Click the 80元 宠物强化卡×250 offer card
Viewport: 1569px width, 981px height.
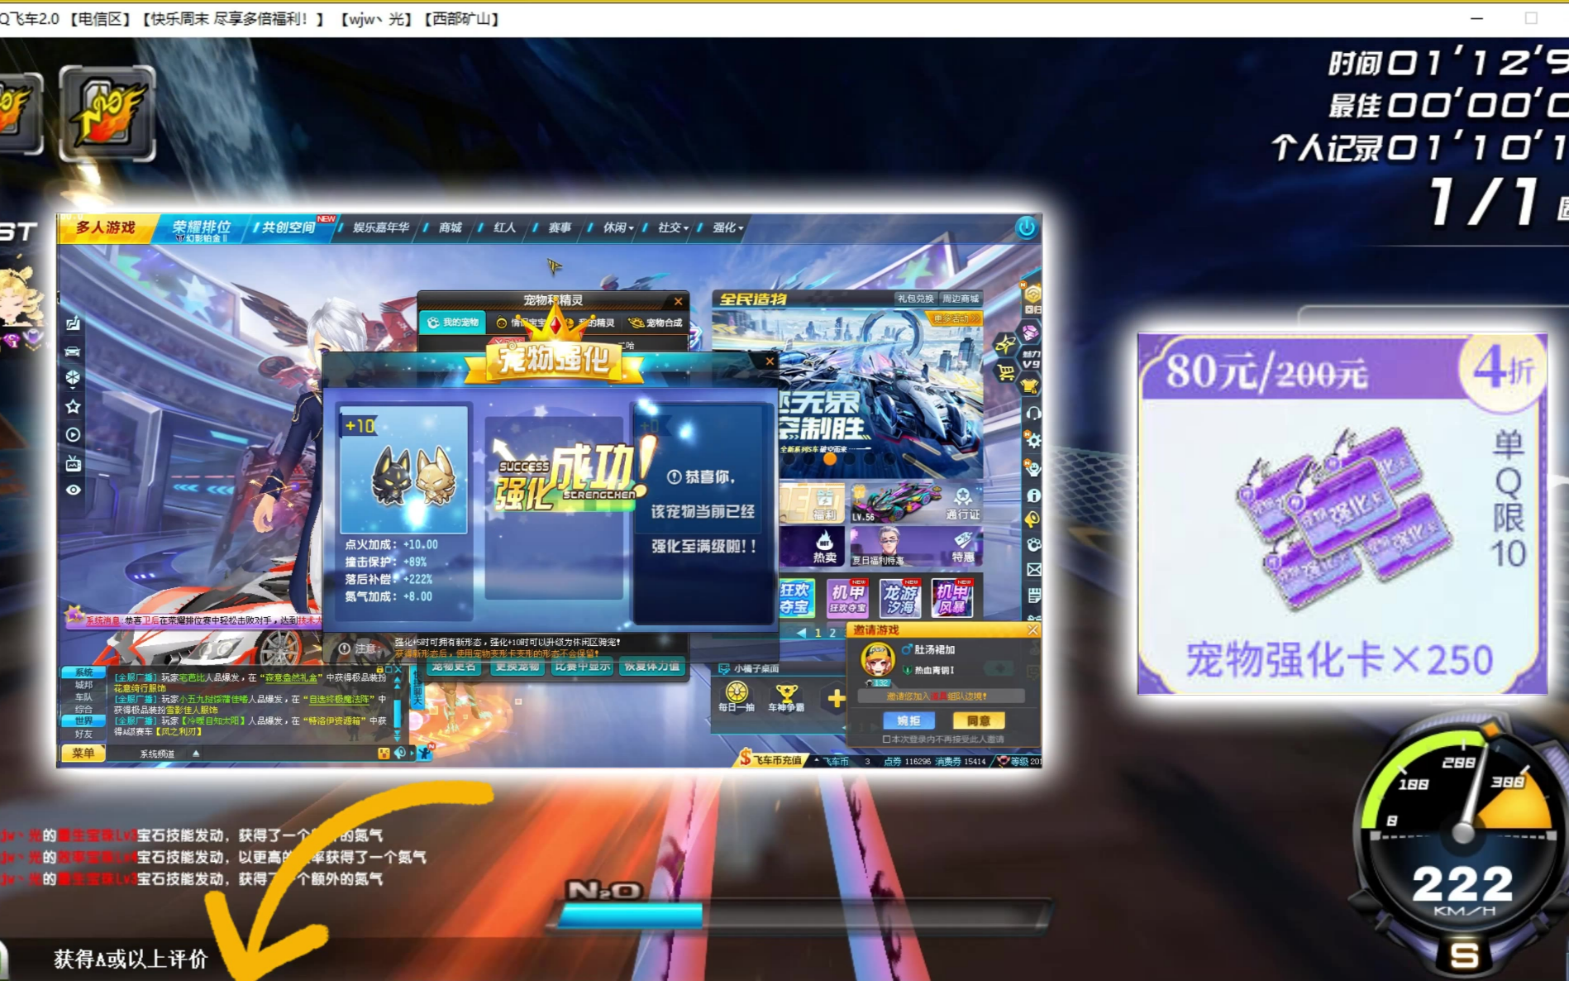click(x=1342, y=514)
